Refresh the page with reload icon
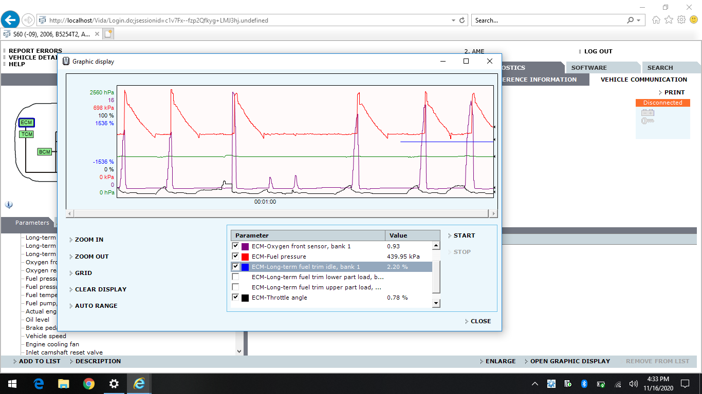This screenshot has width=702, height=394. pos(462,21)
